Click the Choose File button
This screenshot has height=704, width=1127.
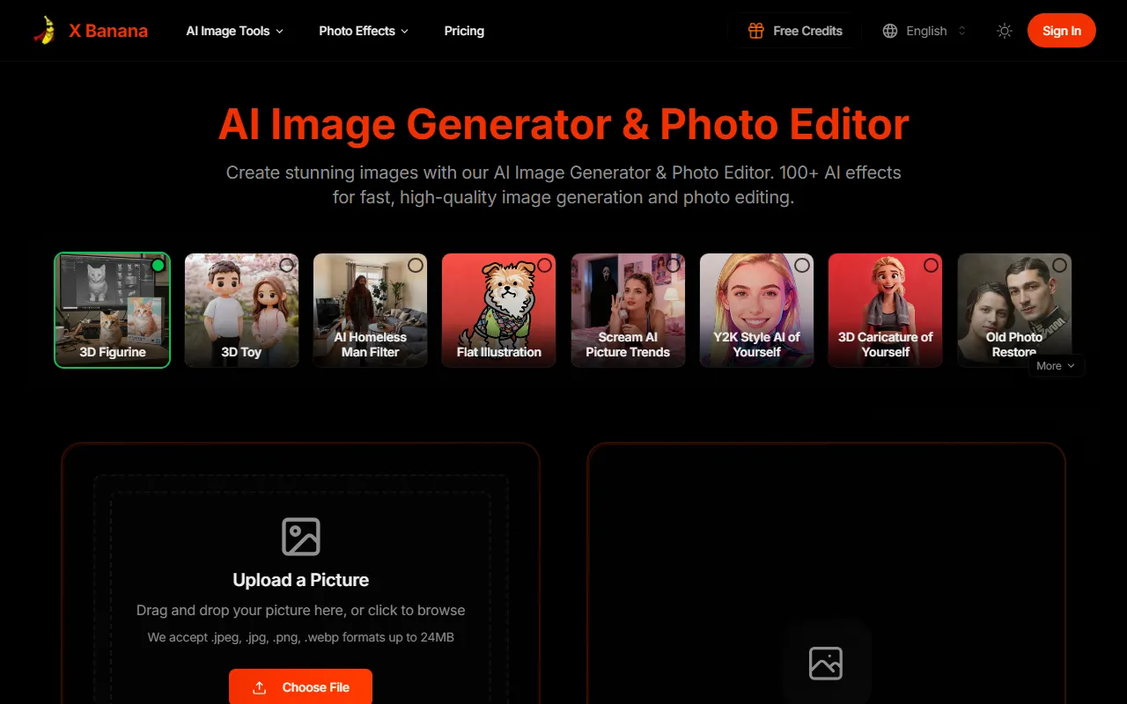point(300,687)
